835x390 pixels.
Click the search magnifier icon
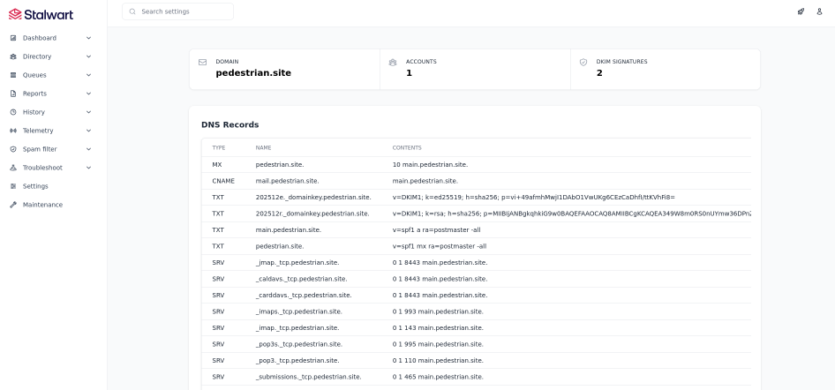(x=132, y=11)
